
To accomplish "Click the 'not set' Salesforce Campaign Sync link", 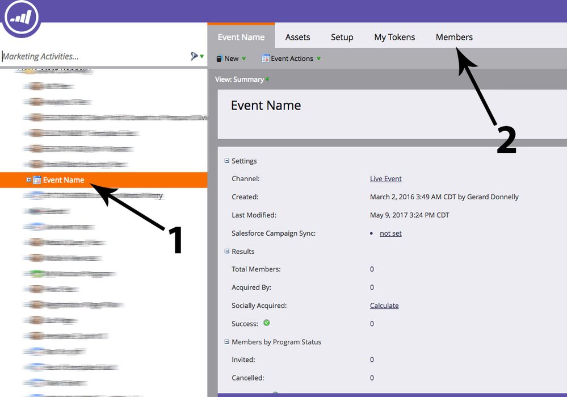I will [390, 233].
